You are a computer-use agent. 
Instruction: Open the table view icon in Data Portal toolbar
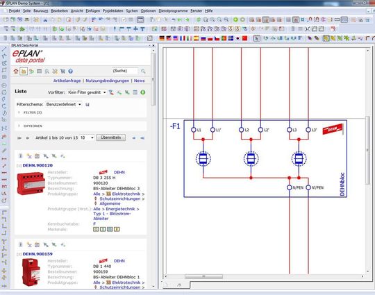39,71
